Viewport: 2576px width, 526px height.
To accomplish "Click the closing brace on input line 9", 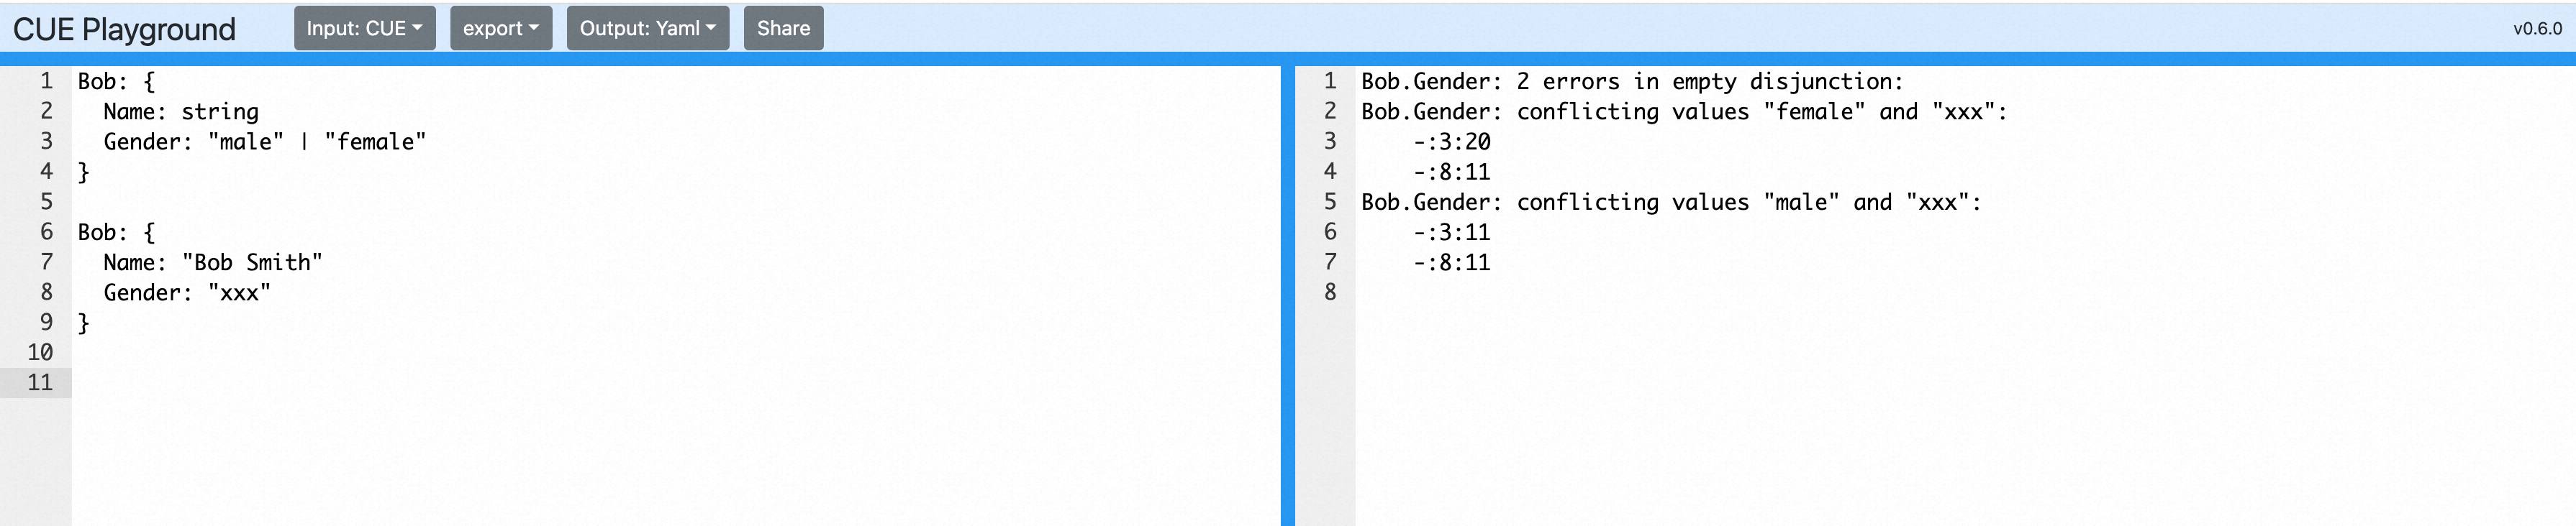I will click(x=84, y=323).
